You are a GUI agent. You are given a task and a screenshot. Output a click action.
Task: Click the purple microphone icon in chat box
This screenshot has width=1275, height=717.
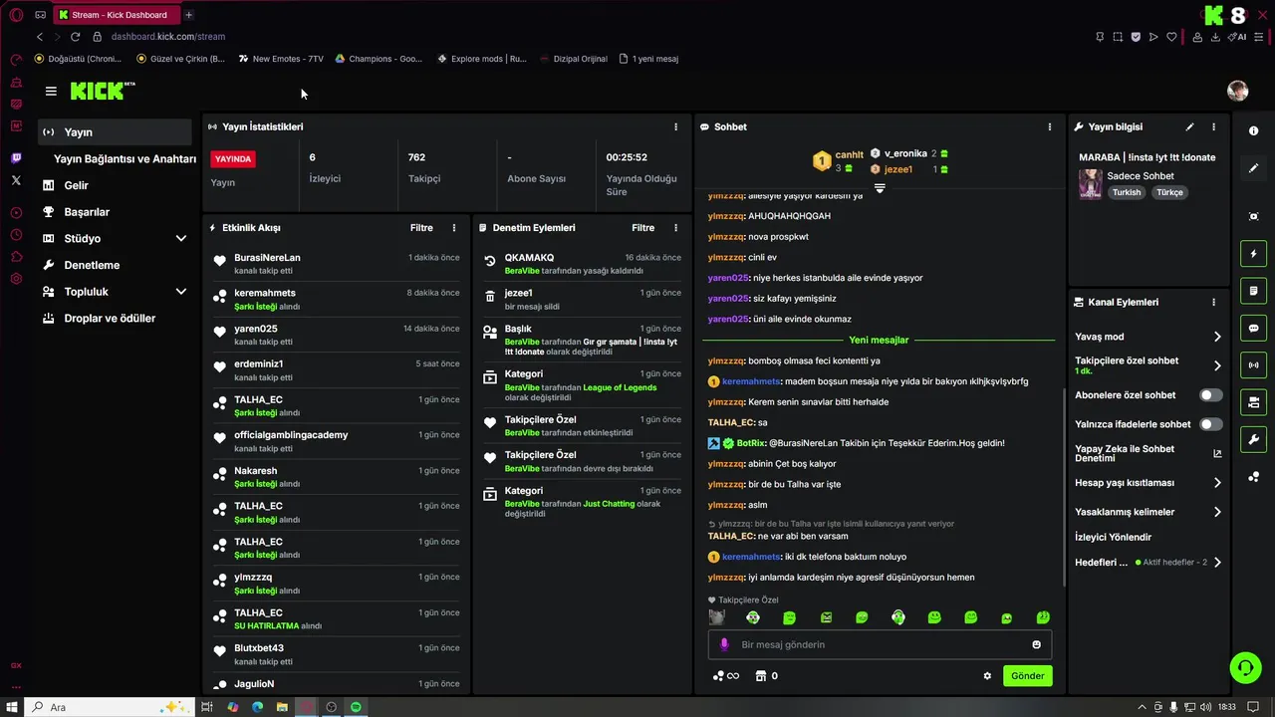[x=724, y=644]
